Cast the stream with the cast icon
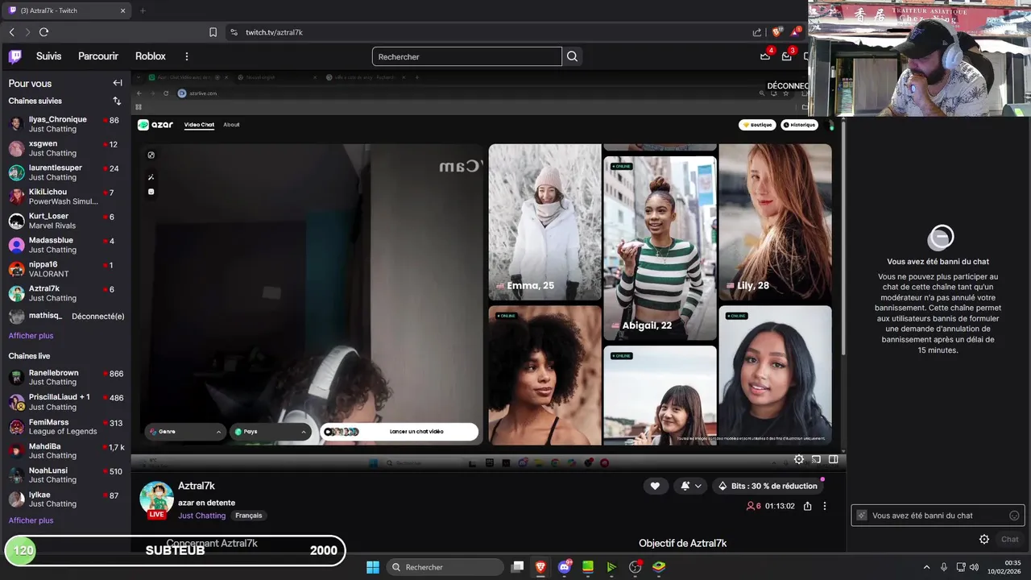This screenshot has height=580, width=1031. [x=816, y=459]
